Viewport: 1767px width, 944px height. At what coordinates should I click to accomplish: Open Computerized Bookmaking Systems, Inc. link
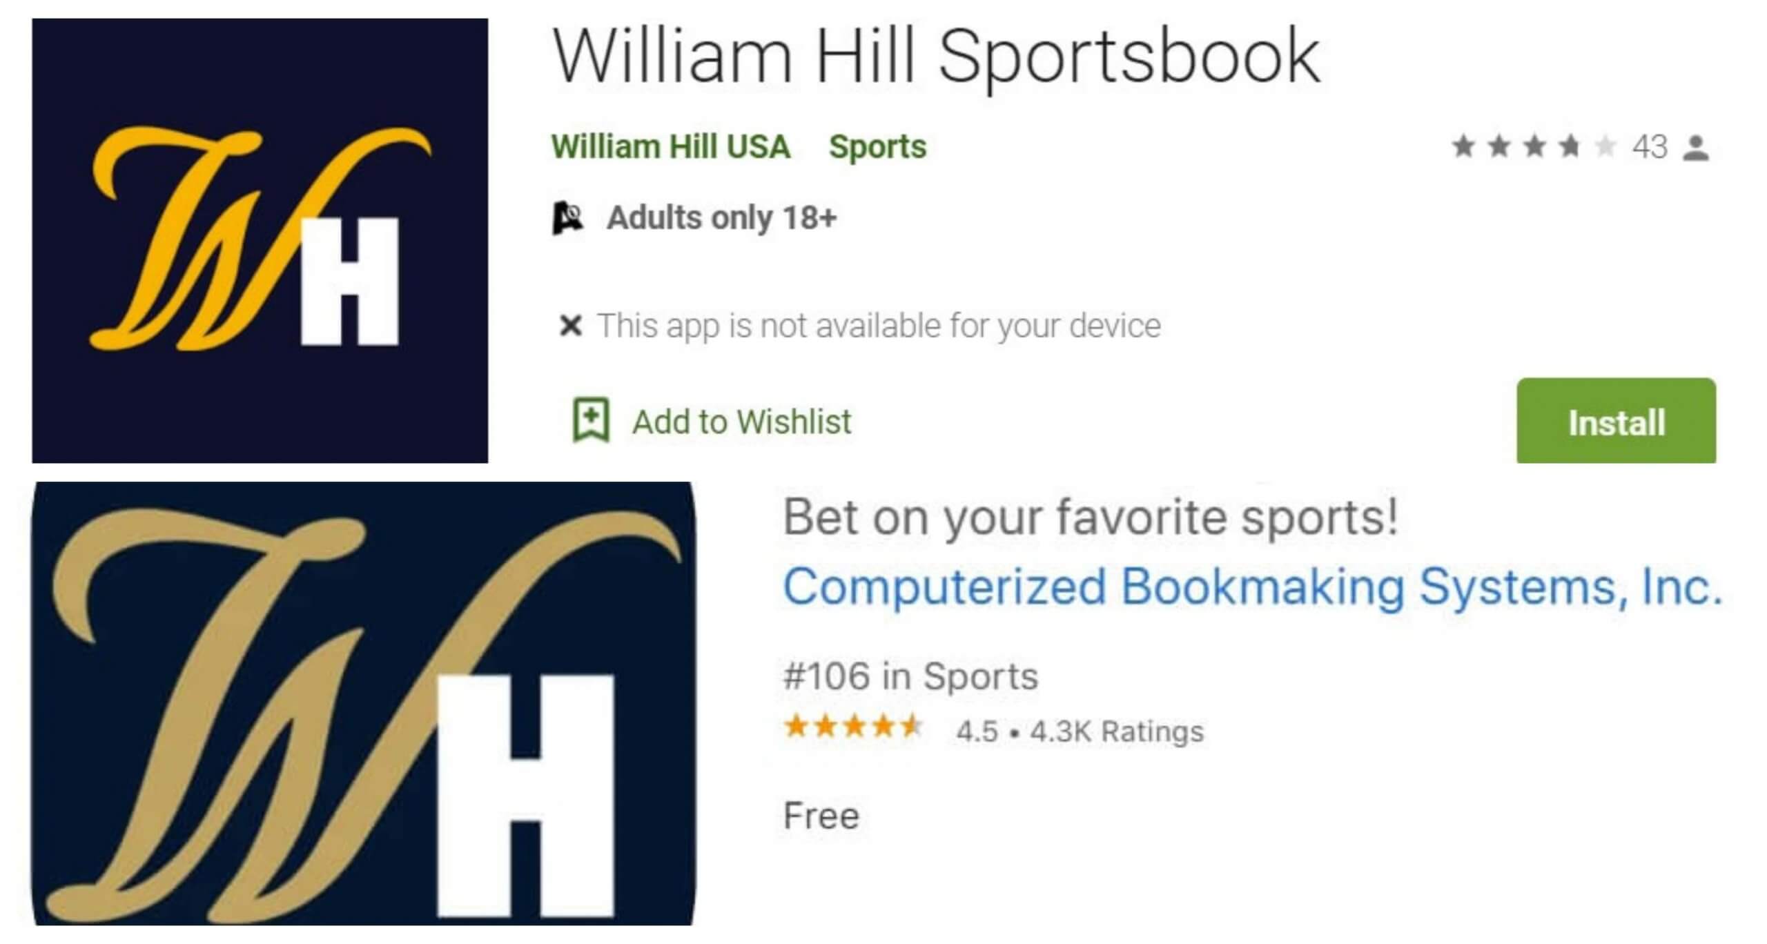(x=1253, y=587)
